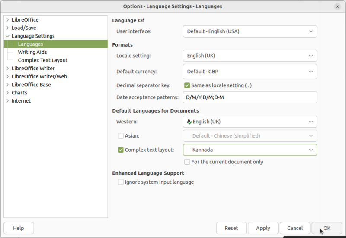This screenshot has width=346, height=238.
Task: Select the Internet category label
Action: coord(21,101)
